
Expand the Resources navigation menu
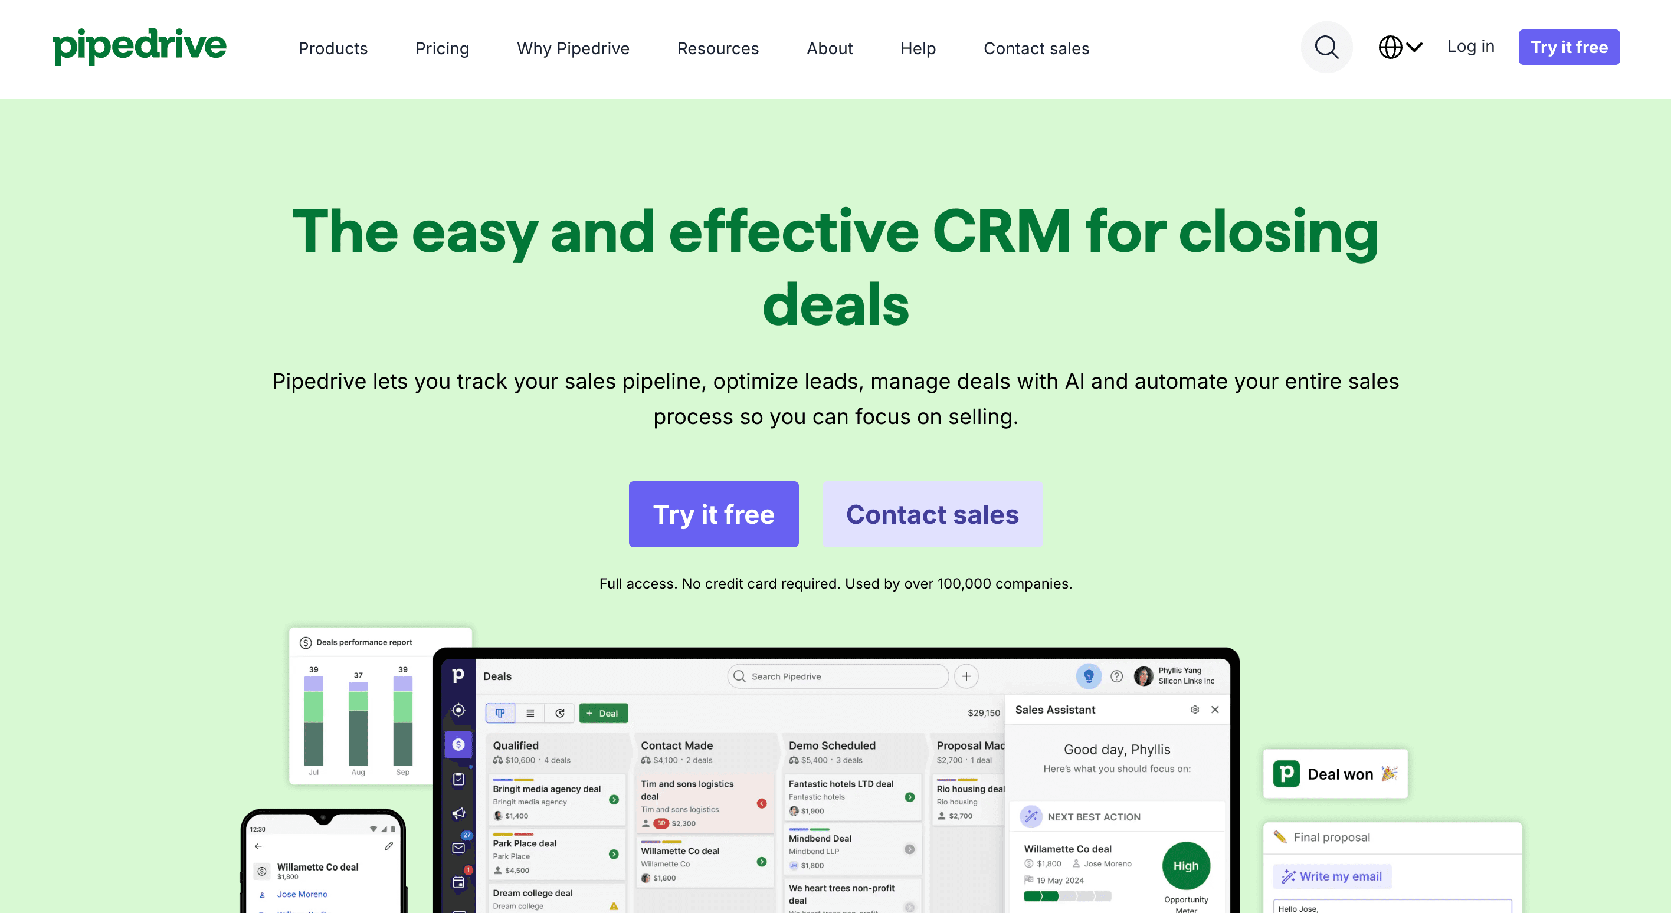pyautogui.click(x=717, y=47)
